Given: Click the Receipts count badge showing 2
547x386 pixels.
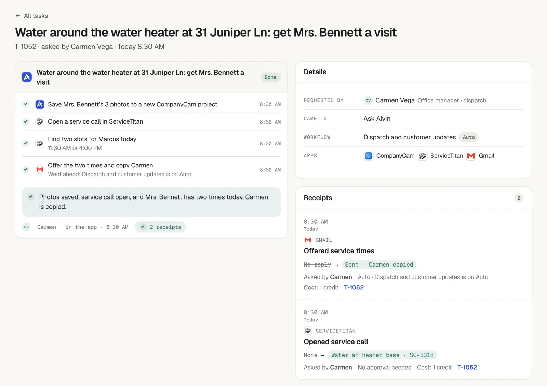Looking at the screenshot, I should click(519, 198).
